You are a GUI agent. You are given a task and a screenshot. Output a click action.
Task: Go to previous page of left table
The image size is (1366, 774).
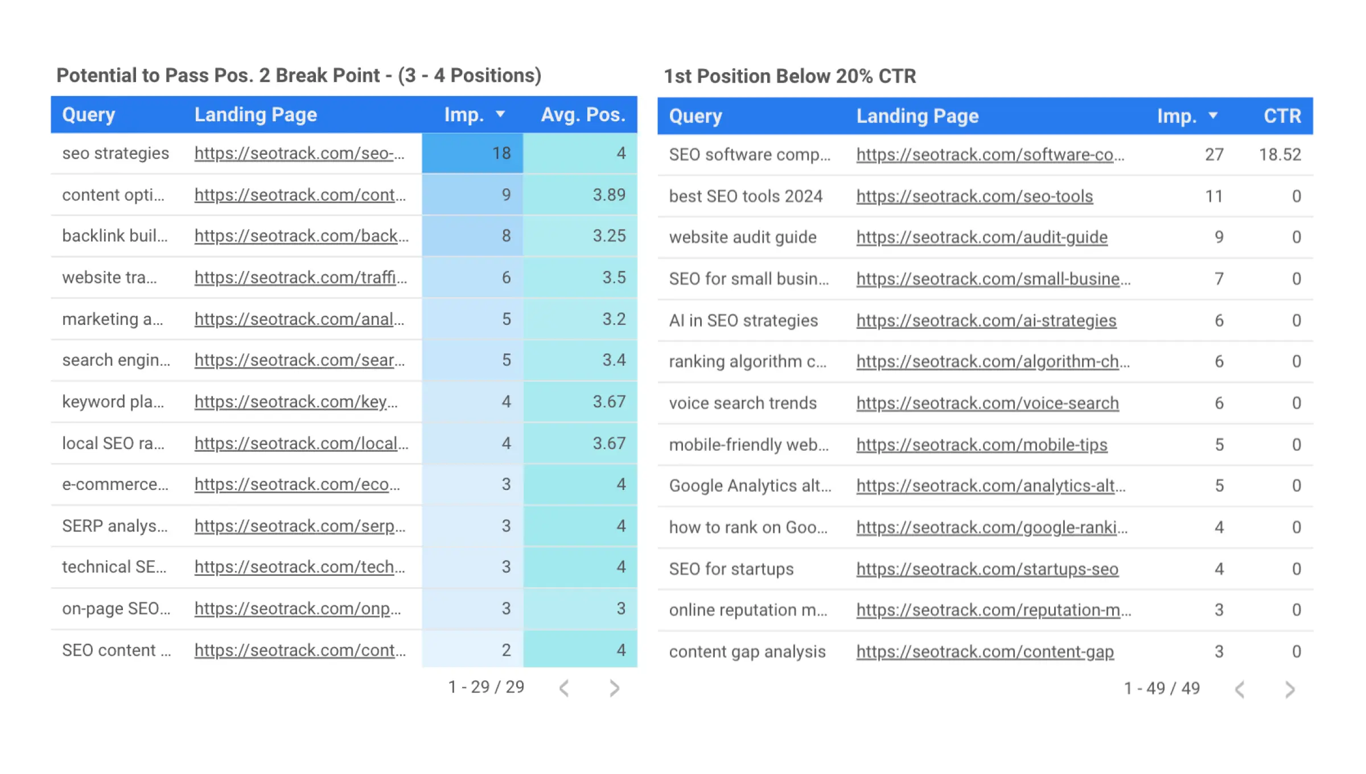pos(564,688)
